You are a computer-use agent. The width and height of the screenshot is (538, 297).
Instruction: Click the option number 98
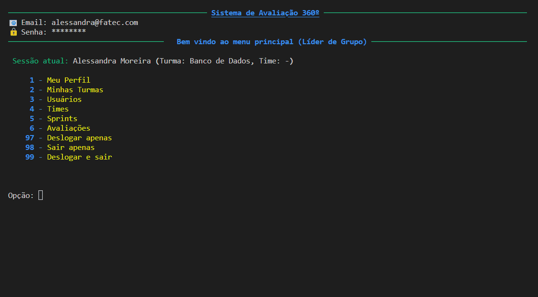[x=30, y=148]
